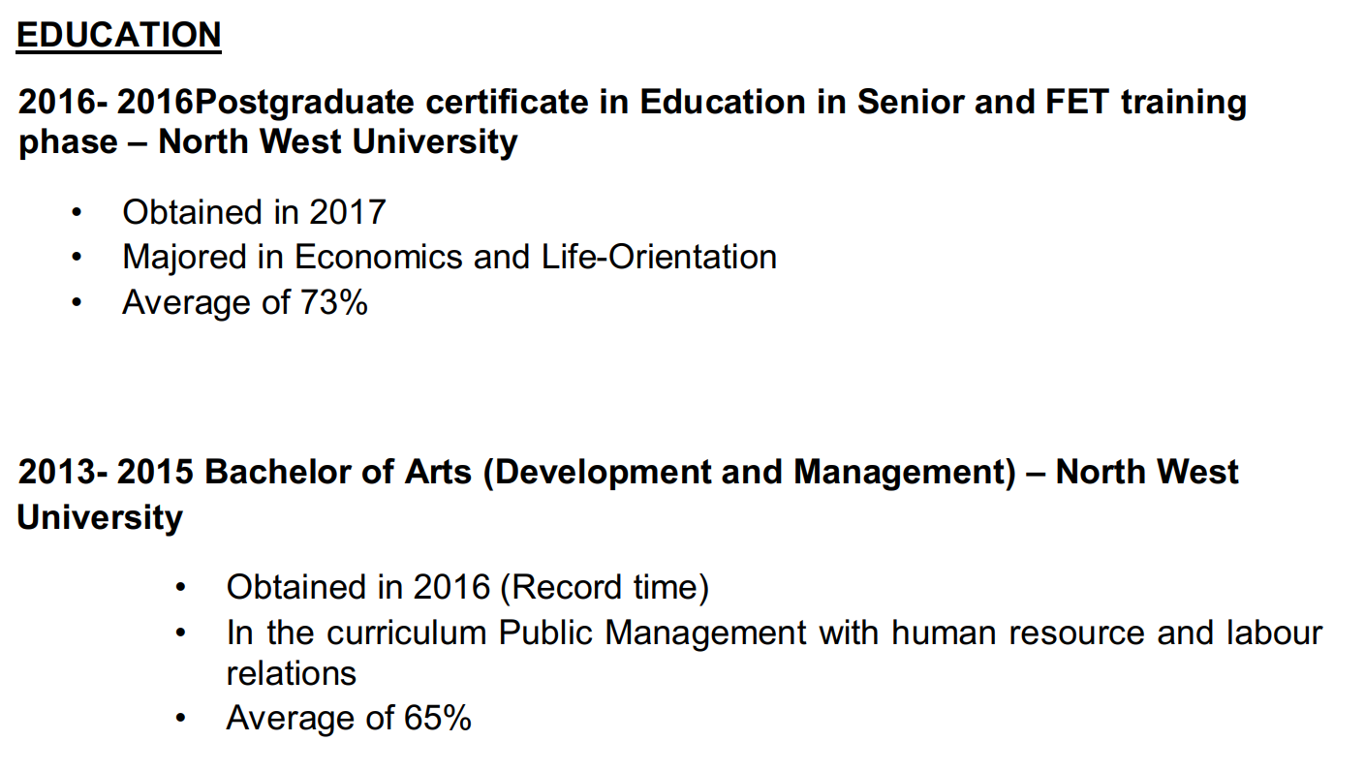The width and height of the screenshot is (1365, 772).
Task: Click the "Average of 73%" bullet
Action: click(x=244, y=302)
